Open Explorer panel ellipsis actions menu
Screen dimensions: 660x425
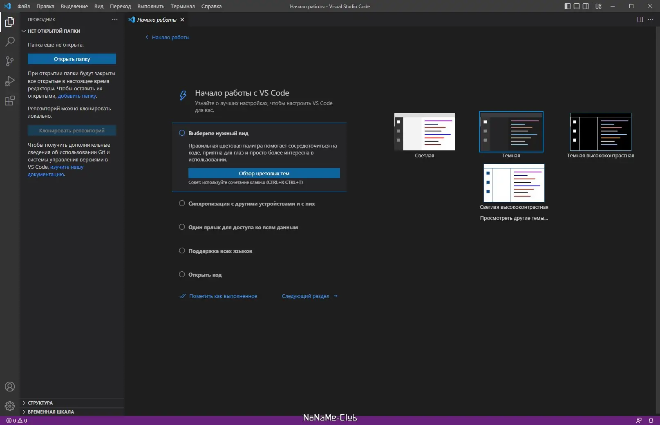115,20
